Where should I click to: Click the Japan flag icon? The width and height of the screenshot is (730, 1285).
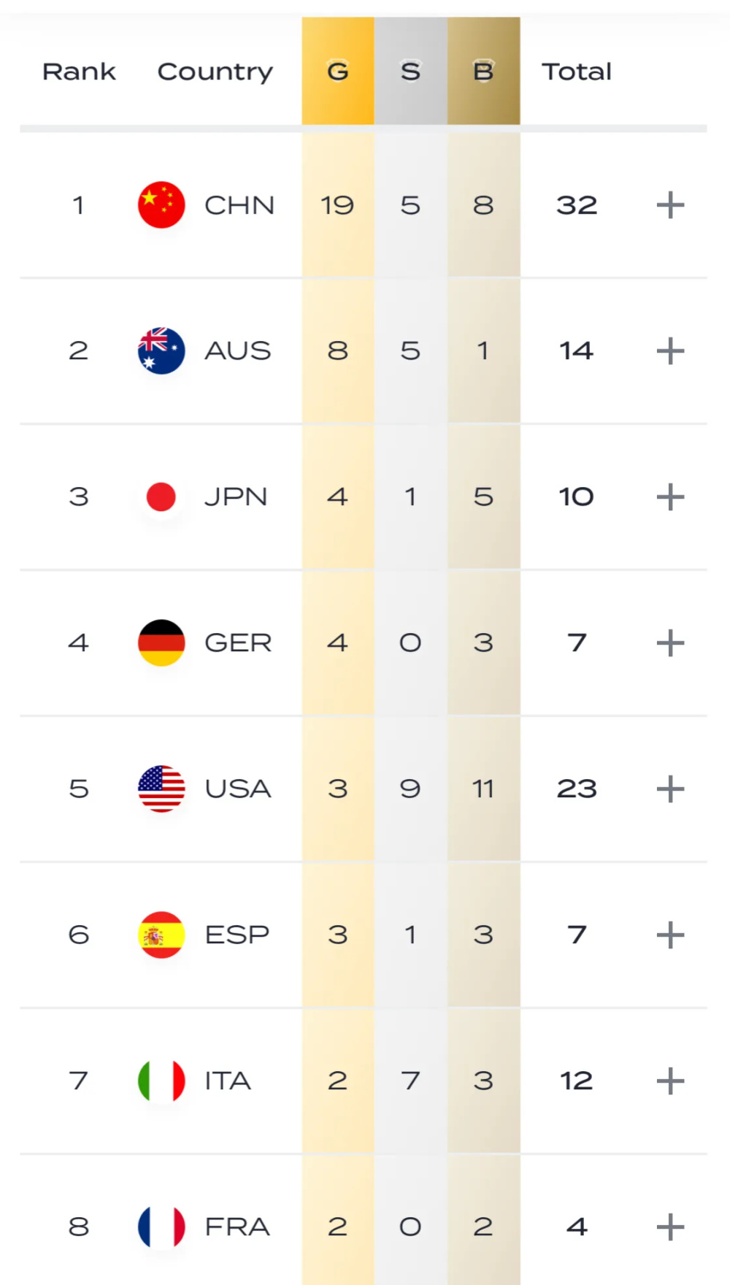pos(161,496)
